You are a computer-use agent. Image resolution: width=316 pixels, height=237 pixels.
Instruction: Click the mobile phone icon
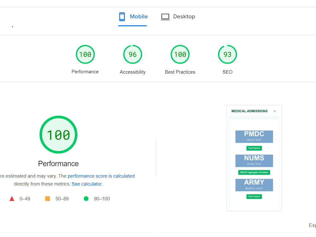coord(122,17)
